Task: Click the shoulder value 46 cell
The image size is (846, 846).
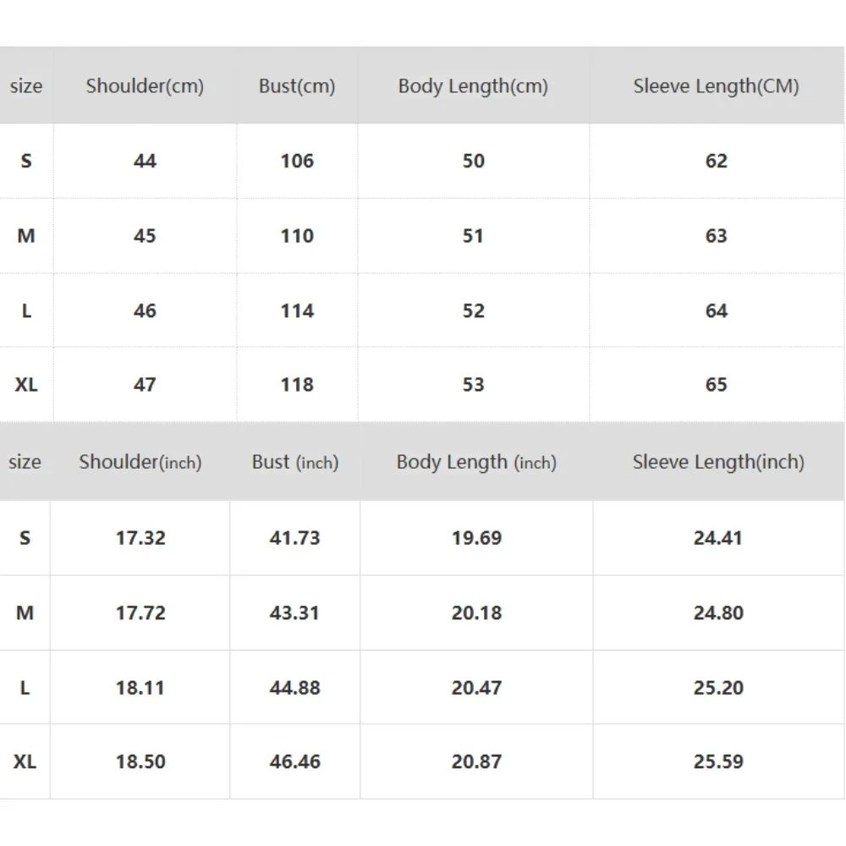Action: (x=145, y=310)
